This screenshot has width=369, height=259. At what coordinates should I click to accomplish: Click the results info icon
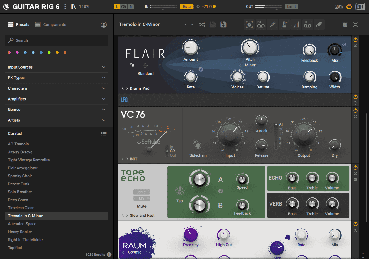coord(109,254)
